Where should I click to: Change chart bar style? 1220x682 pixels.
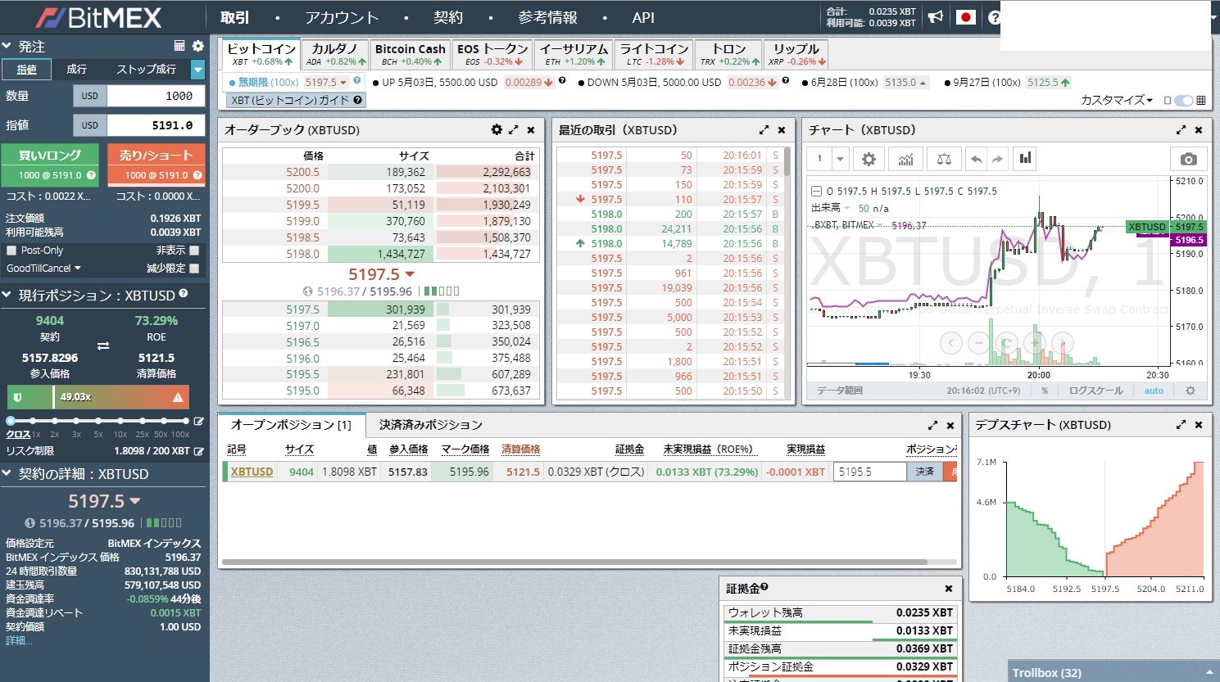[1025, 159]
